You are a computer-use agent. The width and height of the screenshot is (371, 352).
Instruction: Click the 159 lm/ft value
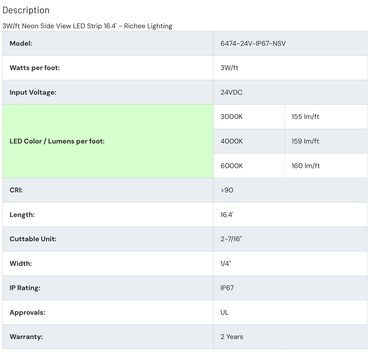tap(305, 141)
